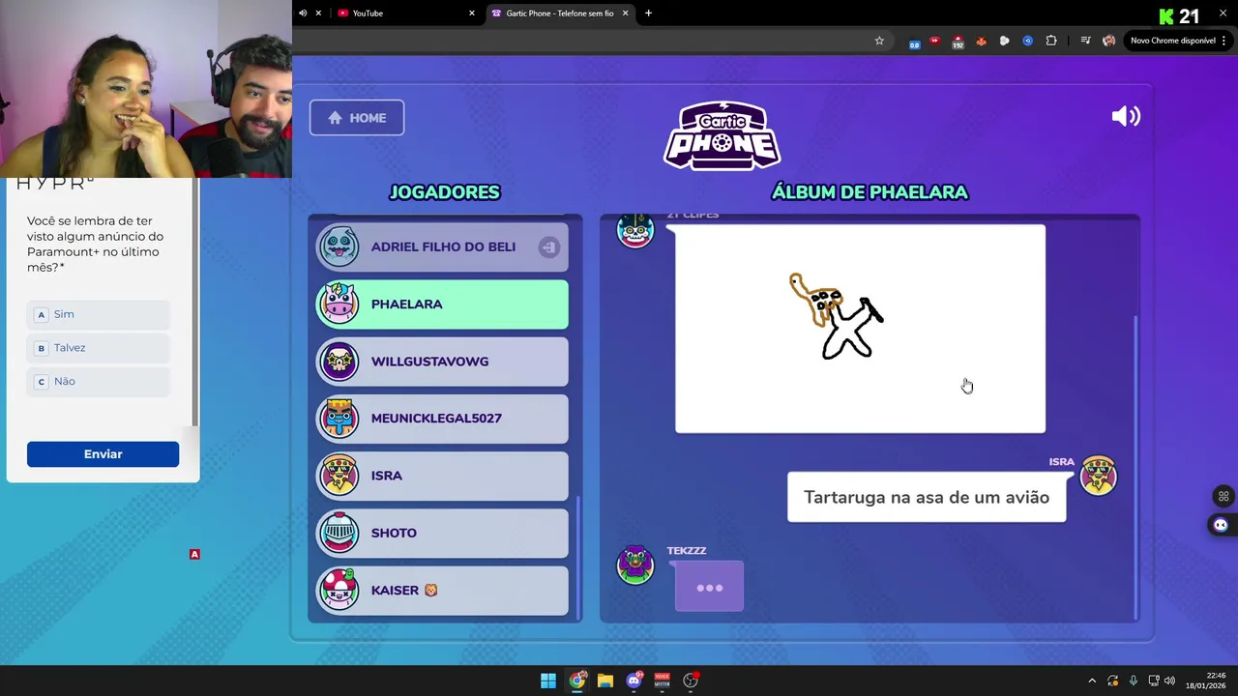Screen dimensions: 1238x696
Task: Open OBS Studio from the taskbar
Action: tap(691, 681)
